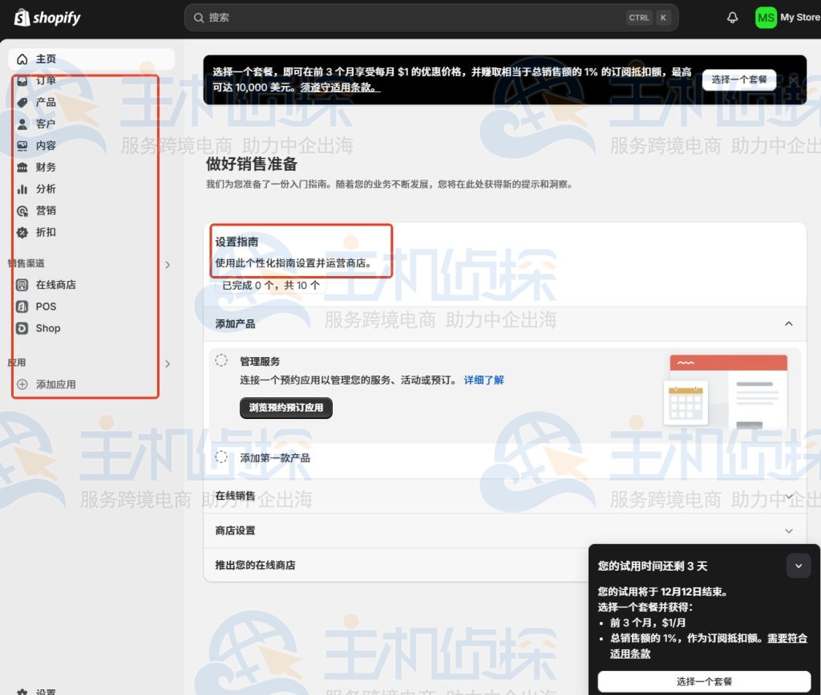Viewport: 821px width, 695px height.
Task: Switch to the 主页 (Home) page
Action: (x=45, y=59)
